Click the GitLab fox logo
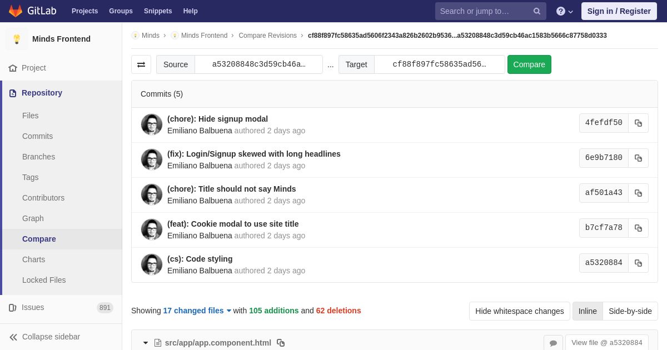This screenshot has height=350, width=667. coord(16,11)
